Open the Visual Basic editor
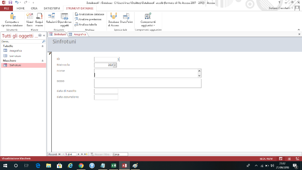Image resolution: width=302 pixels, height=170 pixels. pos(30,20)
